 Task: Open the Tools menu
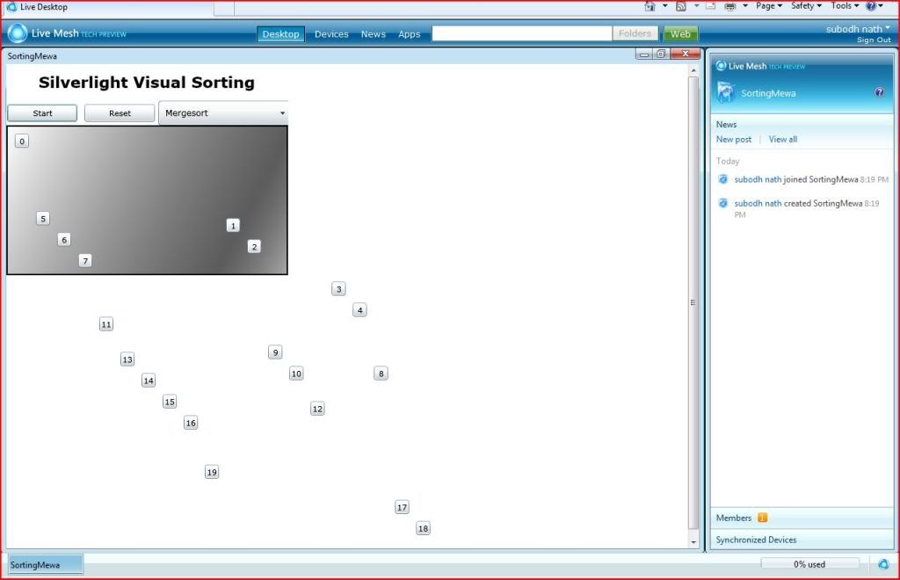point(845,6)
